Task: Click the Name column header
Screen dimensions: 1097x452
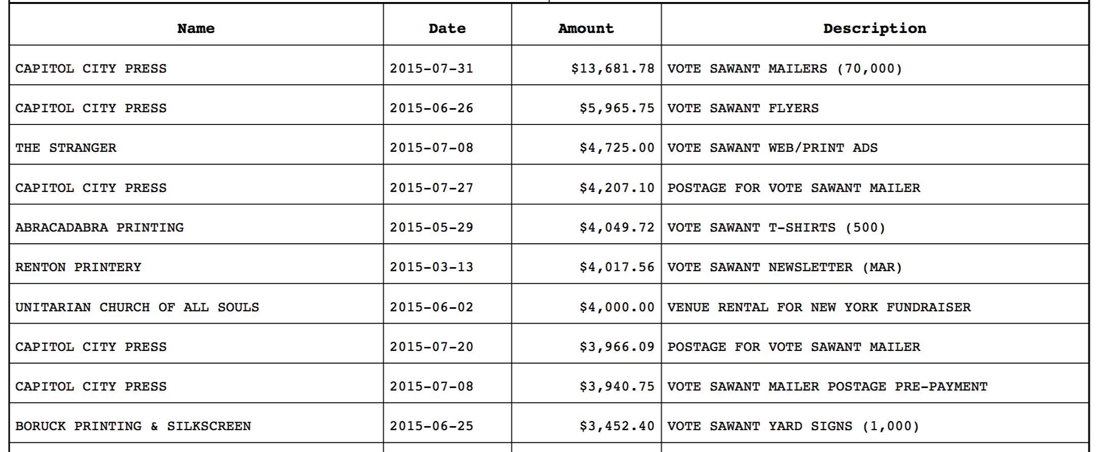Action: pos(196,28)
